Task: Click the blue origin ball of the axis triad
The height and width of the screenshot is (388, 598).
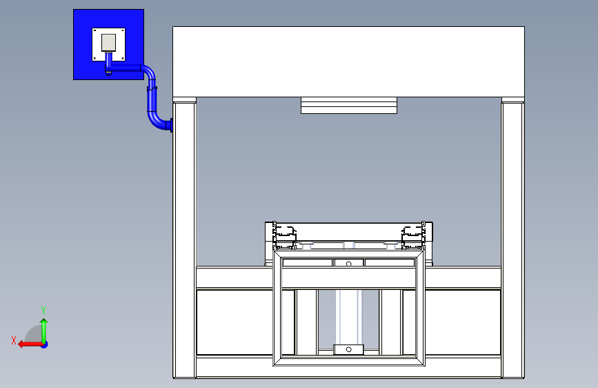Action: 45,345
